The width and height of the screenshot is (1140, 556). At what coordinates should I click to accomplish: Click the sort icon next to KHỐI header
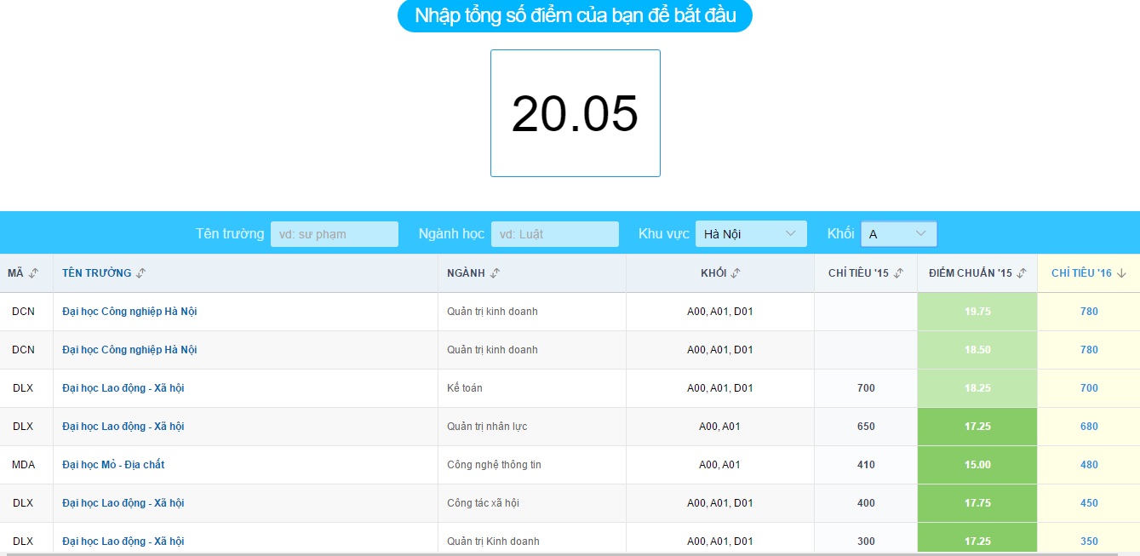(736, 273)
